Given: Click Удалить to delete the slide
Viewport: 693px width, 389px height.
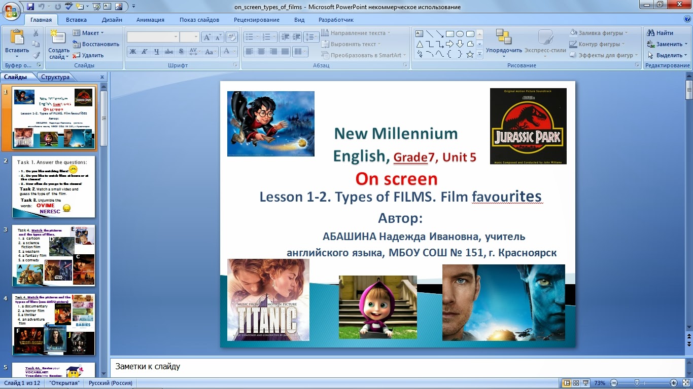Looking at the screenshot, I should click(88, 55).
